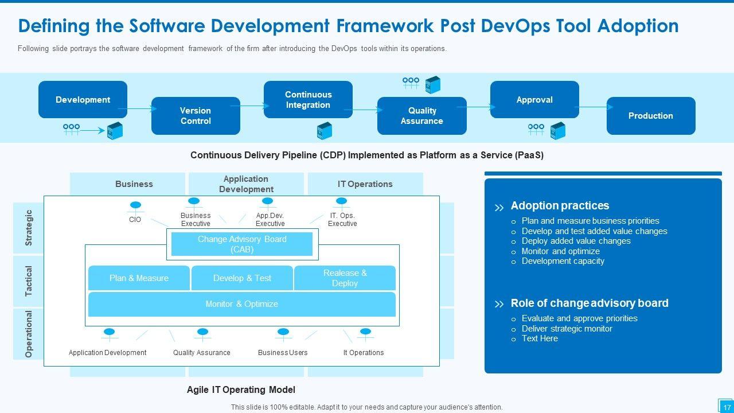Select the Plan & Measure block
This screenshot has height=413, width=734.
139,278
